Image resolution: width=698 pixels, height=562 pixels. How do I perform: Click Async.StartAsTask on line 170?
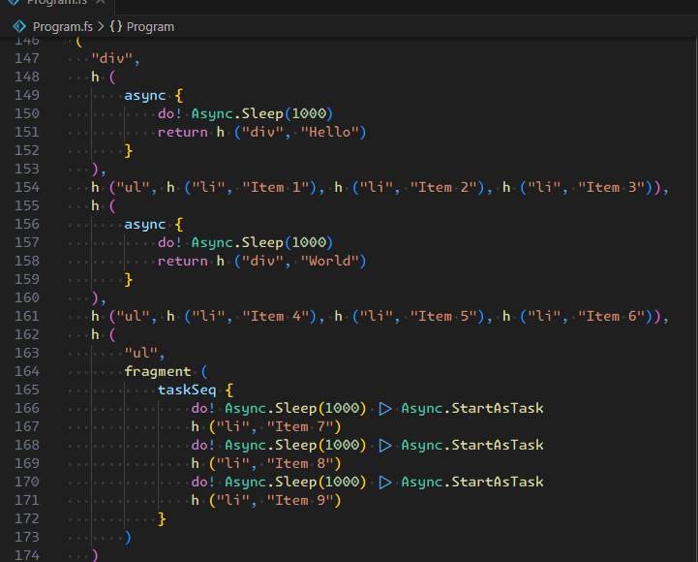[472, 482]
